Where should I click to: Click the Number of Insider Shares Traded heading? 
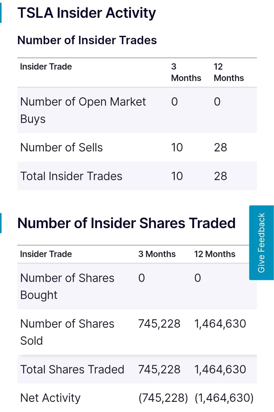click(126, 223)
